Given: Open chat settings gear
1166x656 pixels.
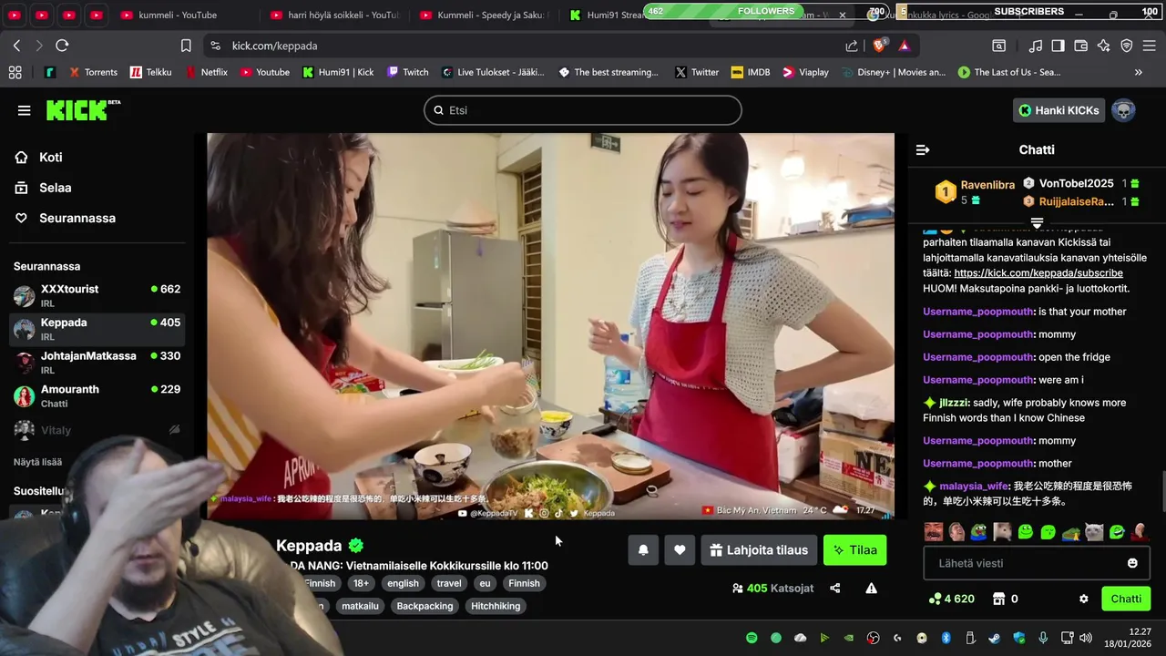Looking at the screenshot, I should coord(1083,599).
